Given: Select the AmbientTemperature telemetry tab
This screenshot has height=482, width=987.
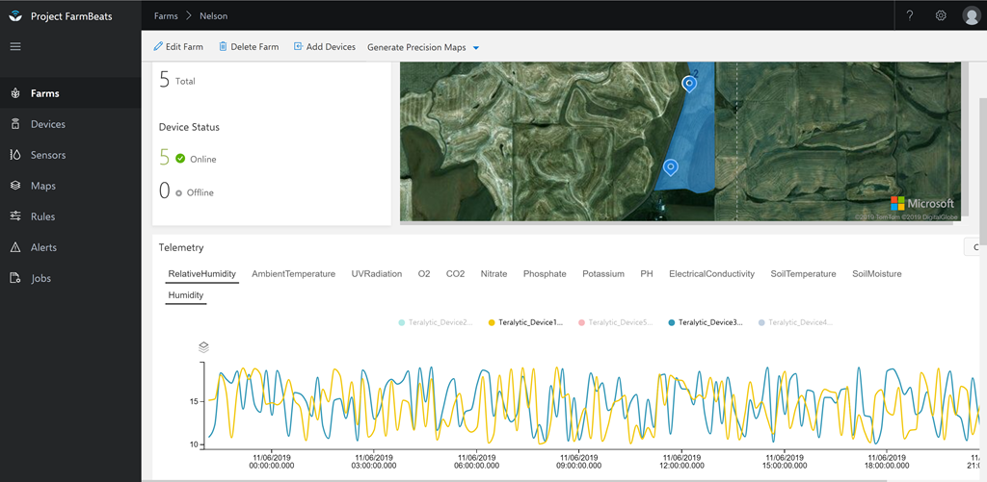Looking at the screenshot, I should tap(293, 274).
